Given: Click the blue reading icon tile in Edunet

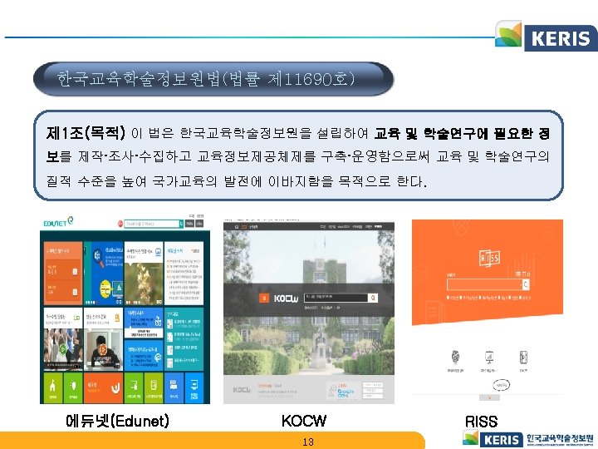Looking at the screenshot, I should [174, 387].
